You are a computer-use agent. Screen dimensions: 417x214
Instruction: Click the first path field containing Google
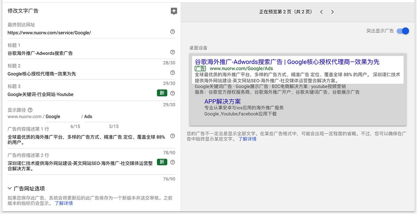(63, 117)
